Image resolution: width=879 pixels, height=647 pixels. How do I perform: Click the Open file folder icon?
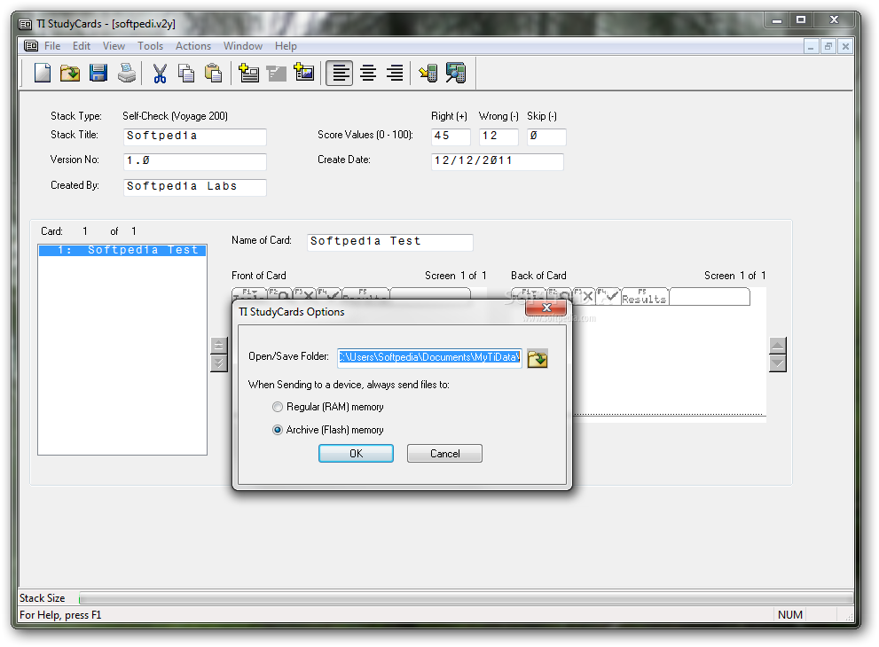(x=70, y=73)
